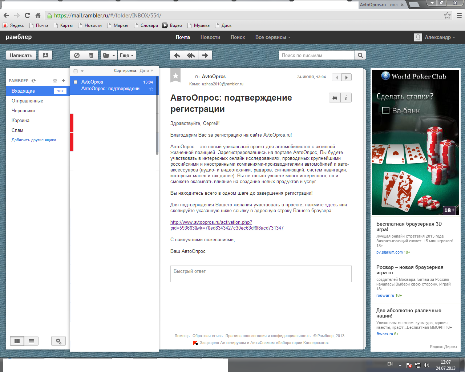465x372 pixels.
Task: Switch to list view layout
Action: click(31, 341)
